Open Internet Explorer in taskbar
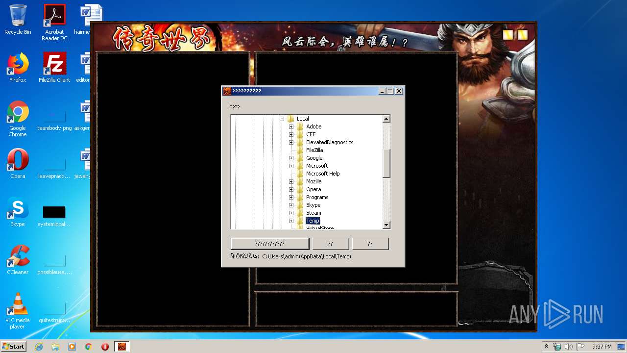The width and height of the screenshot is (627, 353). pyautogui.click(x=39, y=347)
